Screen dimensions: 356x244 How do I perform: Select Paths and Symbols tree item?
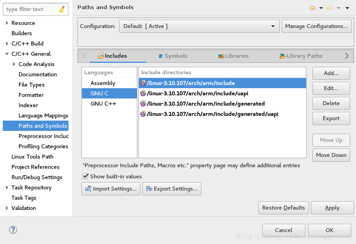point(36,126)
